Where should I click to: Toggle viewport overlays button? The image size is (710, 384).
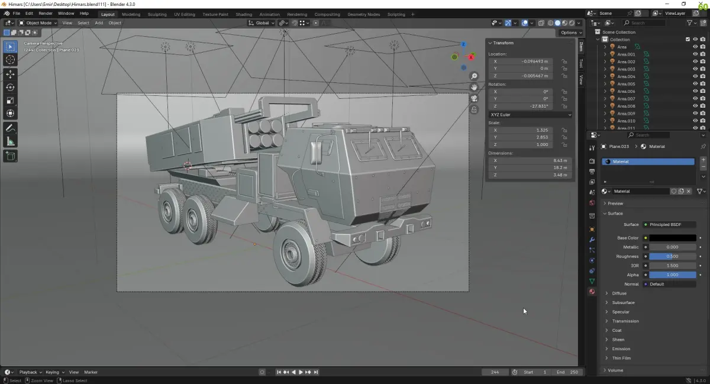[x=524, y=23]
